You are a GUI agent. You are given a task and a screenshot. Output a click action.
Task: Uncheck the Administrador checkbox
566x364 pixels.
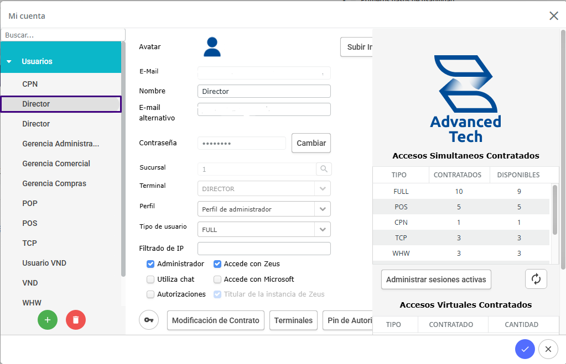[x=150, y=264]
